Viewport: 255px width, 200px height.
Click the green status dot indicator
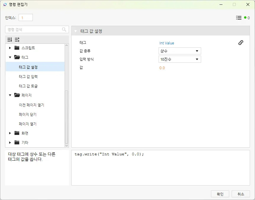point(245,18)
